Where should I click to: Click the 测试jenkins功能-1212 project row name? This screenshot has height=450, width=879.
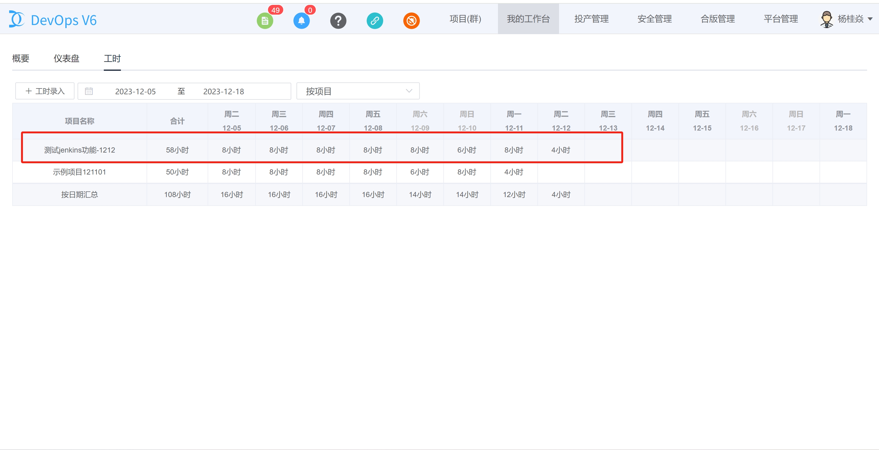79,150
